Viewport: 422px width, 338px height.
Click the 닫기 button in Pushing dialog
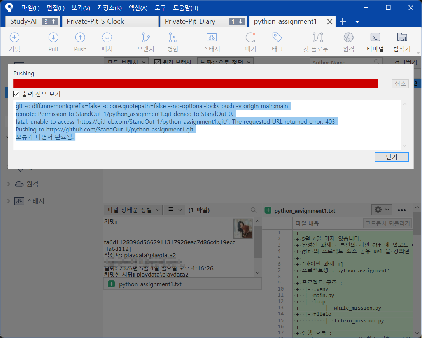coord(391,157)
